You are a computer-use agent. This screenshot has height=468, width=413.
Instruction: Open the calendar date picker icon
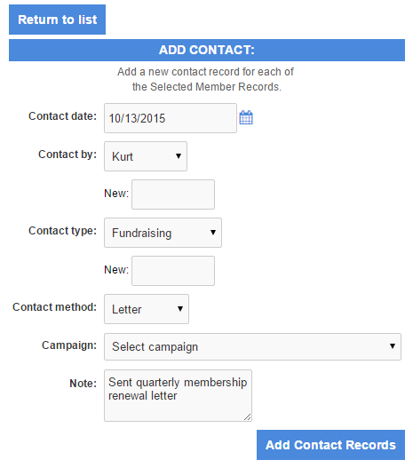246,117
